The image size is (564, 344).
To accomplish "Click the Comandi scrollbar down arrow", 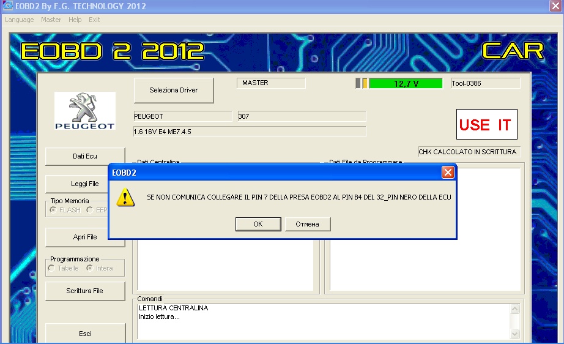I will point(514,334).
